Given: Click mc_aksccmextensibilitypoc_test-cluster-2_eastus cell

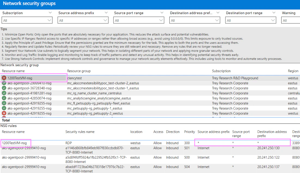Looking at the screenshot, I should coord(103,83).
